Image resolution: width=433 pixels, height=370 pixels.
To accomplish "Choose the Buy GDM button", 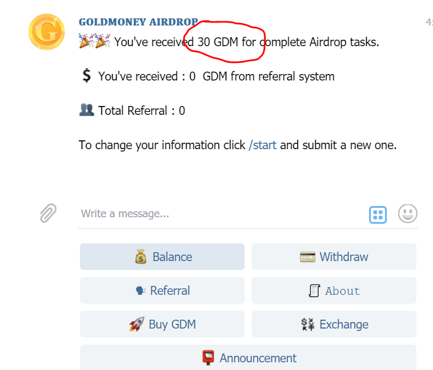I will [x=162, y=324].
